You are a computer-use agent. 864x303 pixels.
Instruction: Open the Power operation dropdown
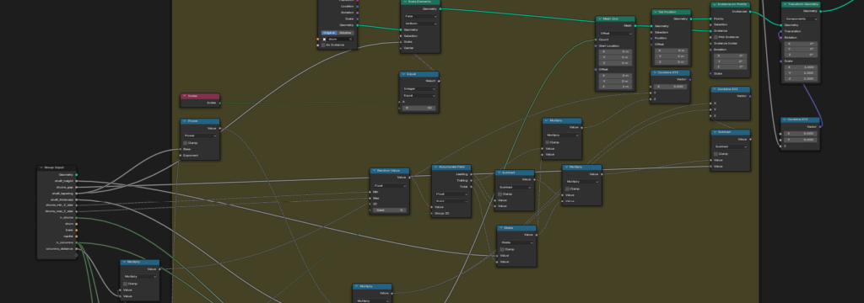pos(200,136)
